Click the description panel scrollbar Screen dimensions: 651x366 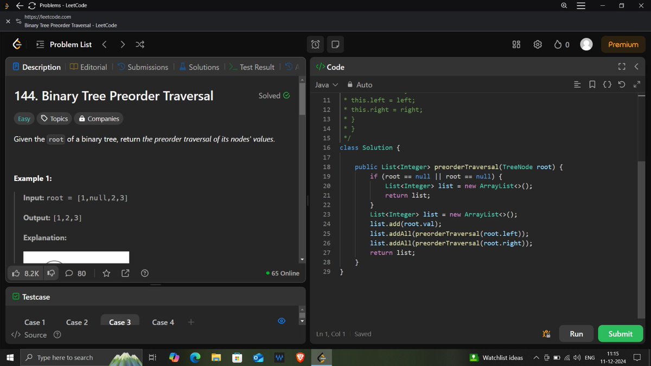coord(302,99)
